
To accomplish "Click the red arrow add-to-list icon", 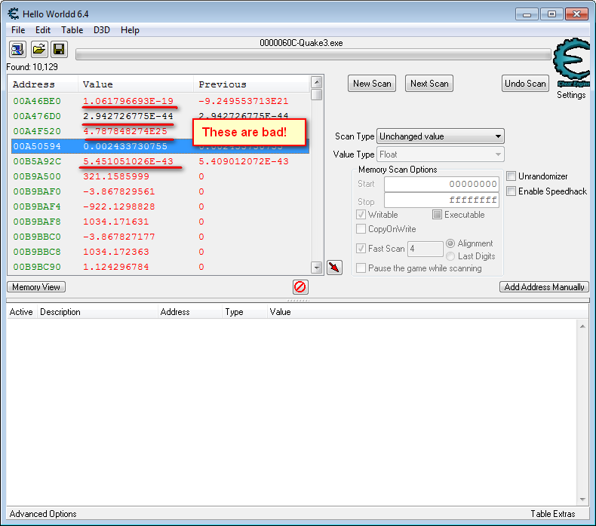I will [334, 268].
